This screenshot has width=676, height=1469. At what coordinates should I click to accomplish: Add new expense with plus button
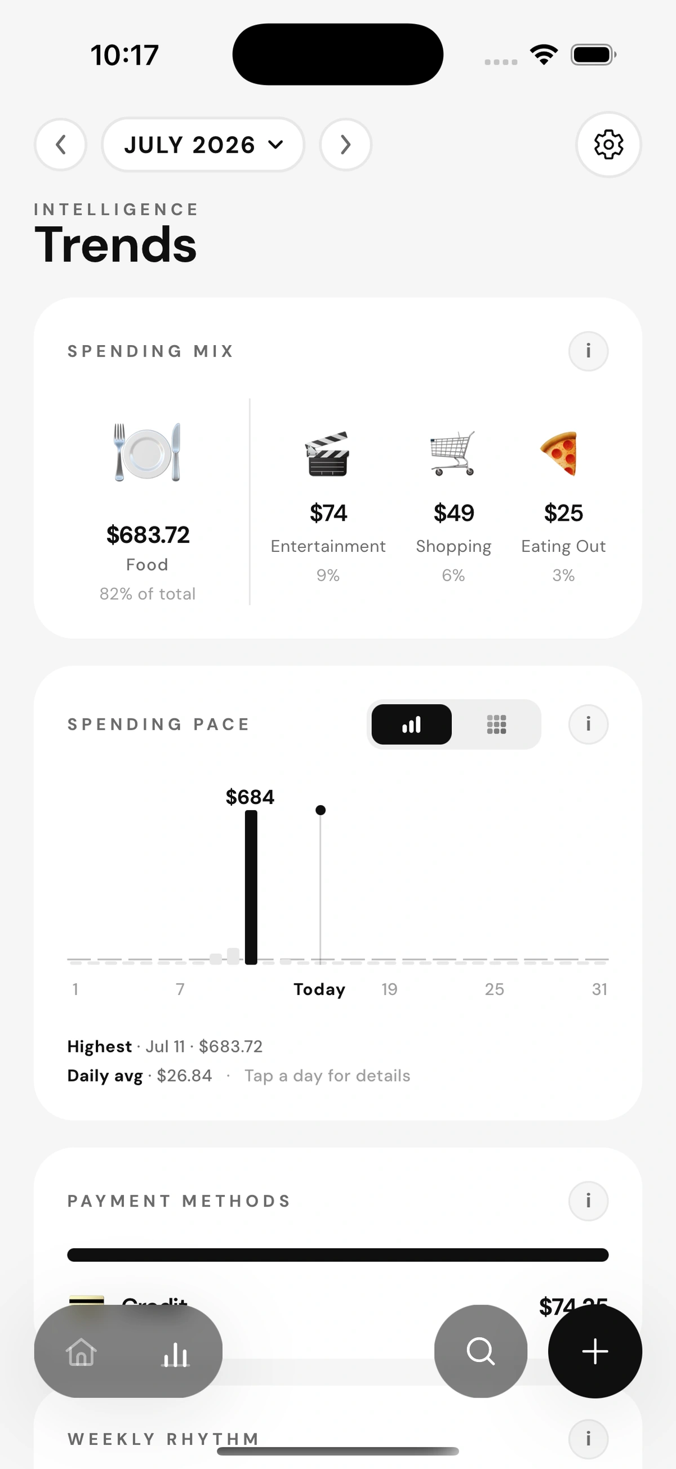[x=595, y=1351]
